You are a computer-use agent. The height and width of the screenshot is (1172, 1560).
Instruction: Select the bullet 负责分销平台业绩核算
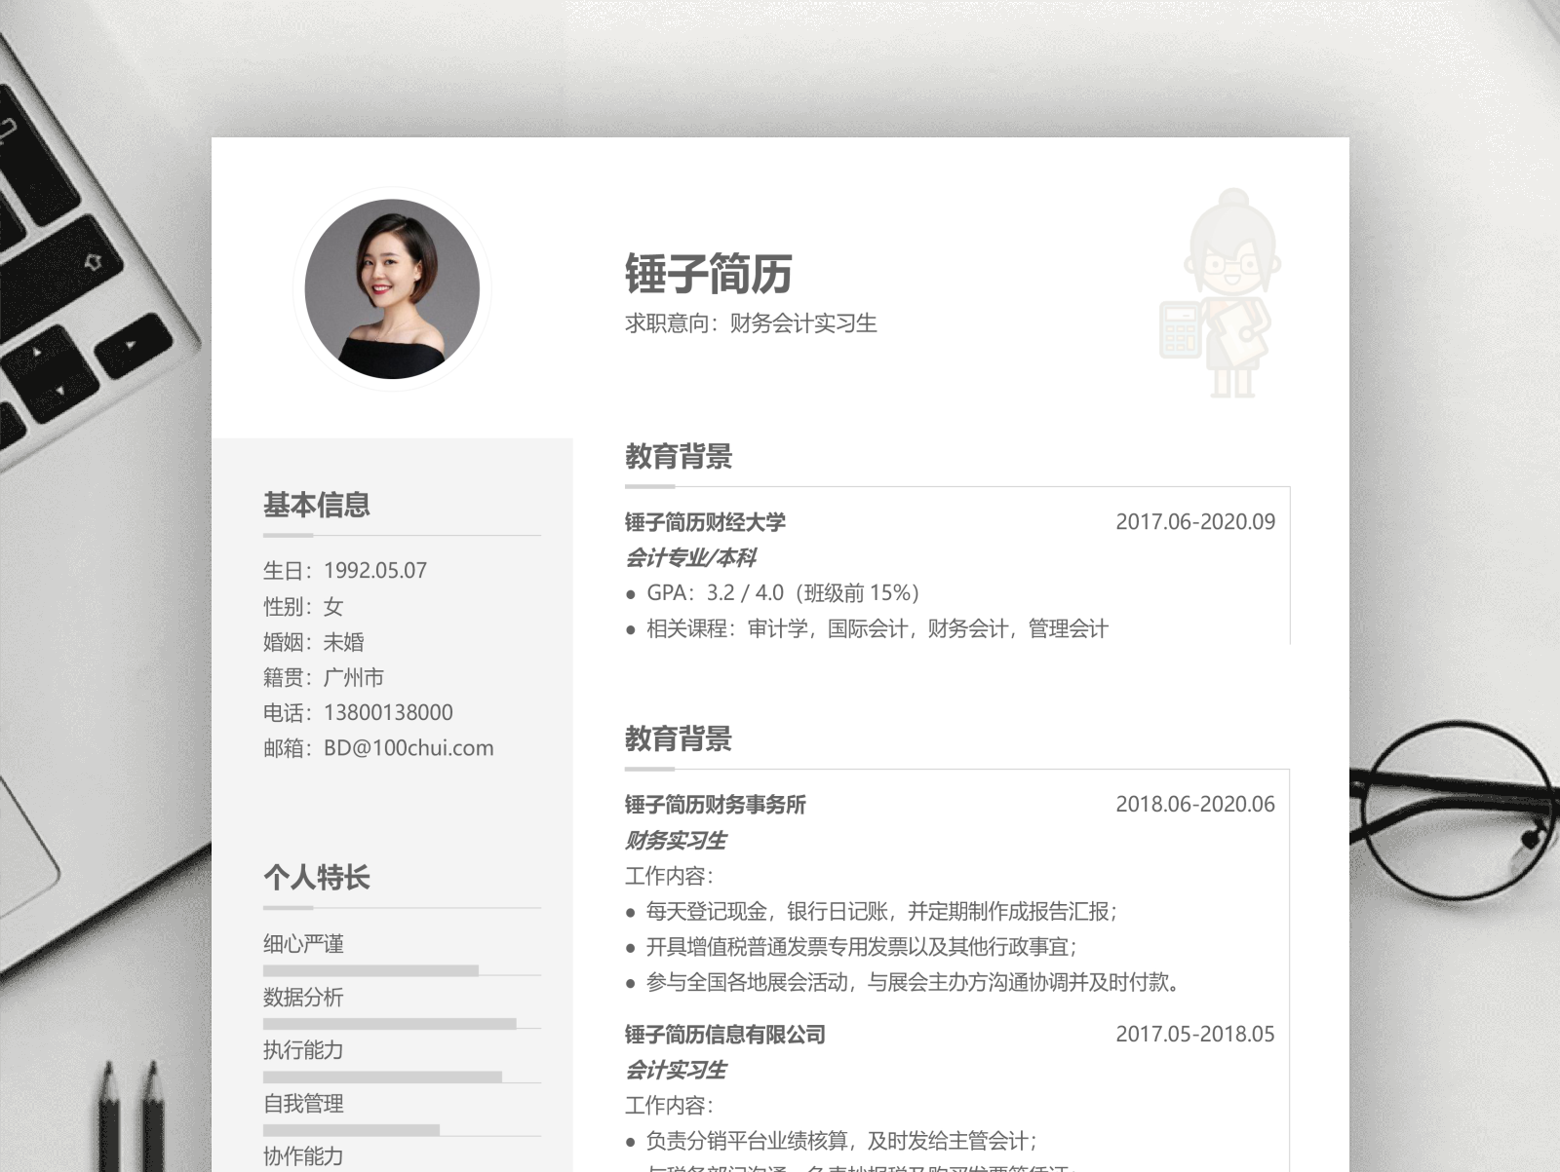click(832, 1141)
